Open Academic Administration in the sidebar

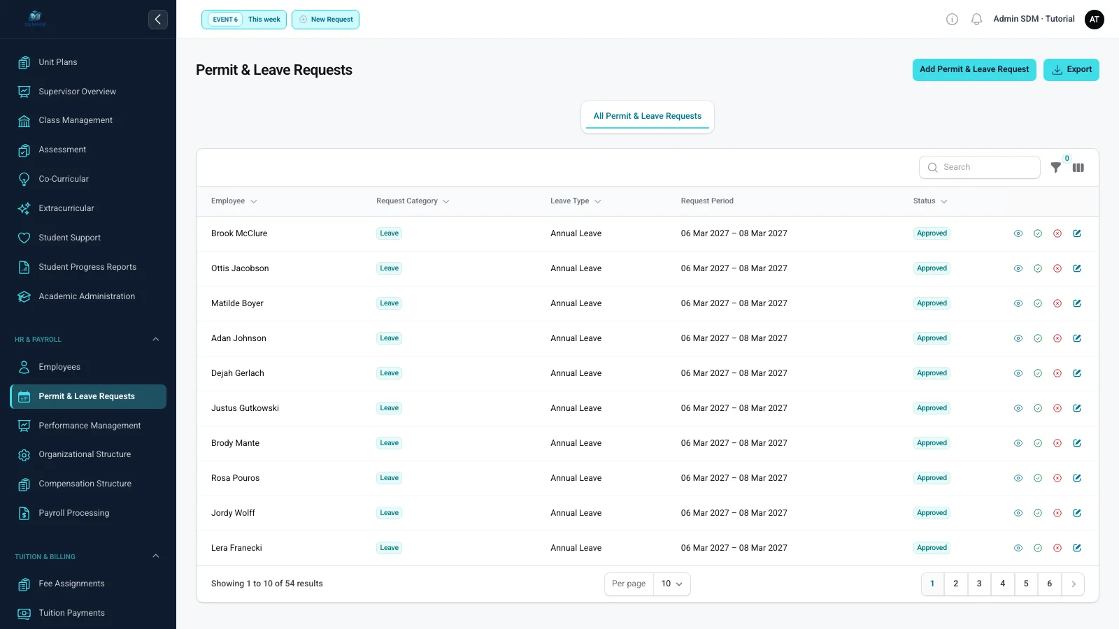pyautogui.click(x=88, y=296)
